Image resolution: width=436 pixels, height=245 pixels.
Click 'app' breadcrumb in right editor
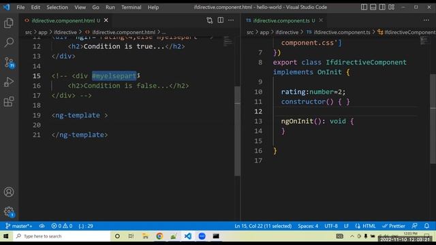pos(264,32)
